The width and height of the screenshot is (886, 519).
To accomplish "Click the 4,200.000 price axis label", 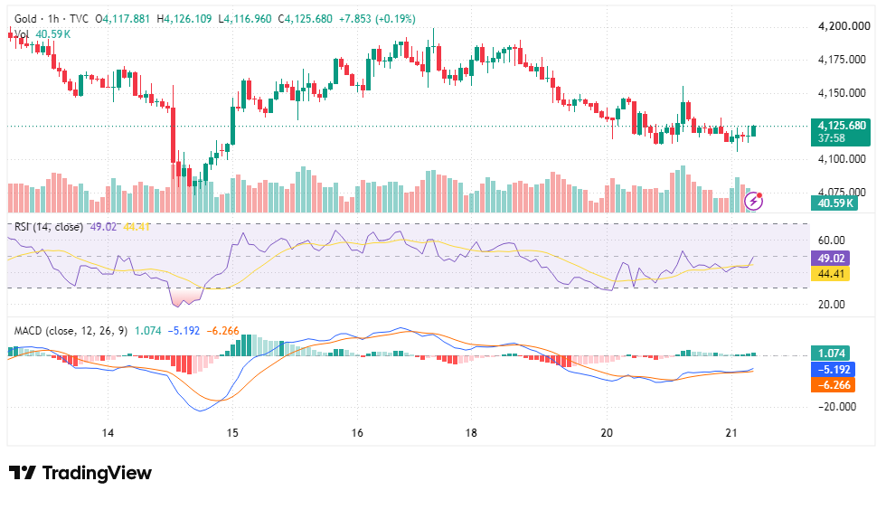I will (x=844, y=26).
